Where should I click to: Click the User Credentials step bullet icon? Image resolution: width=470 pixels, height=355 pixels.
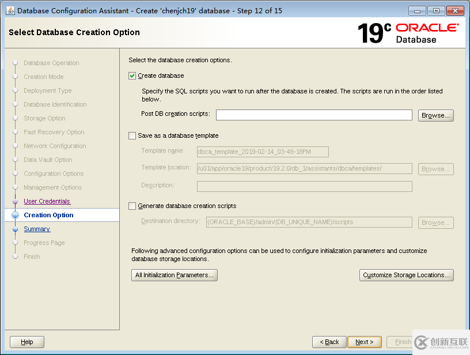coord(16,202)
